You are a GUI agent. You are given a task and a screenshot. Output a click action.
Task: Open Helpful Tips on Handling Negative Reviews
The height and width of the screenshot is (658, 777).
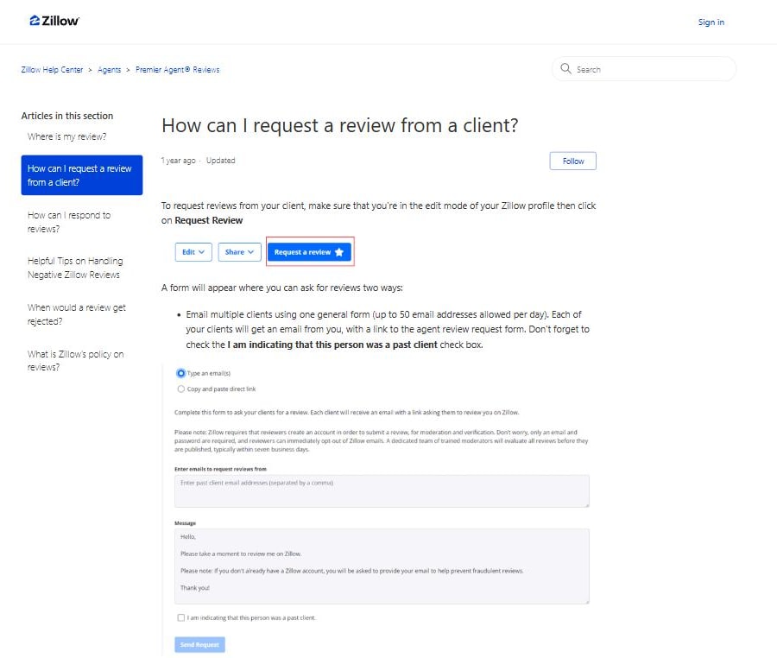point(75,268)
